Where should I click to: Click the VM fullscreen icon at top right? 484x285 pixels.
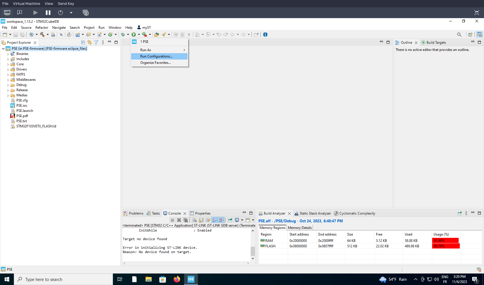477,13
